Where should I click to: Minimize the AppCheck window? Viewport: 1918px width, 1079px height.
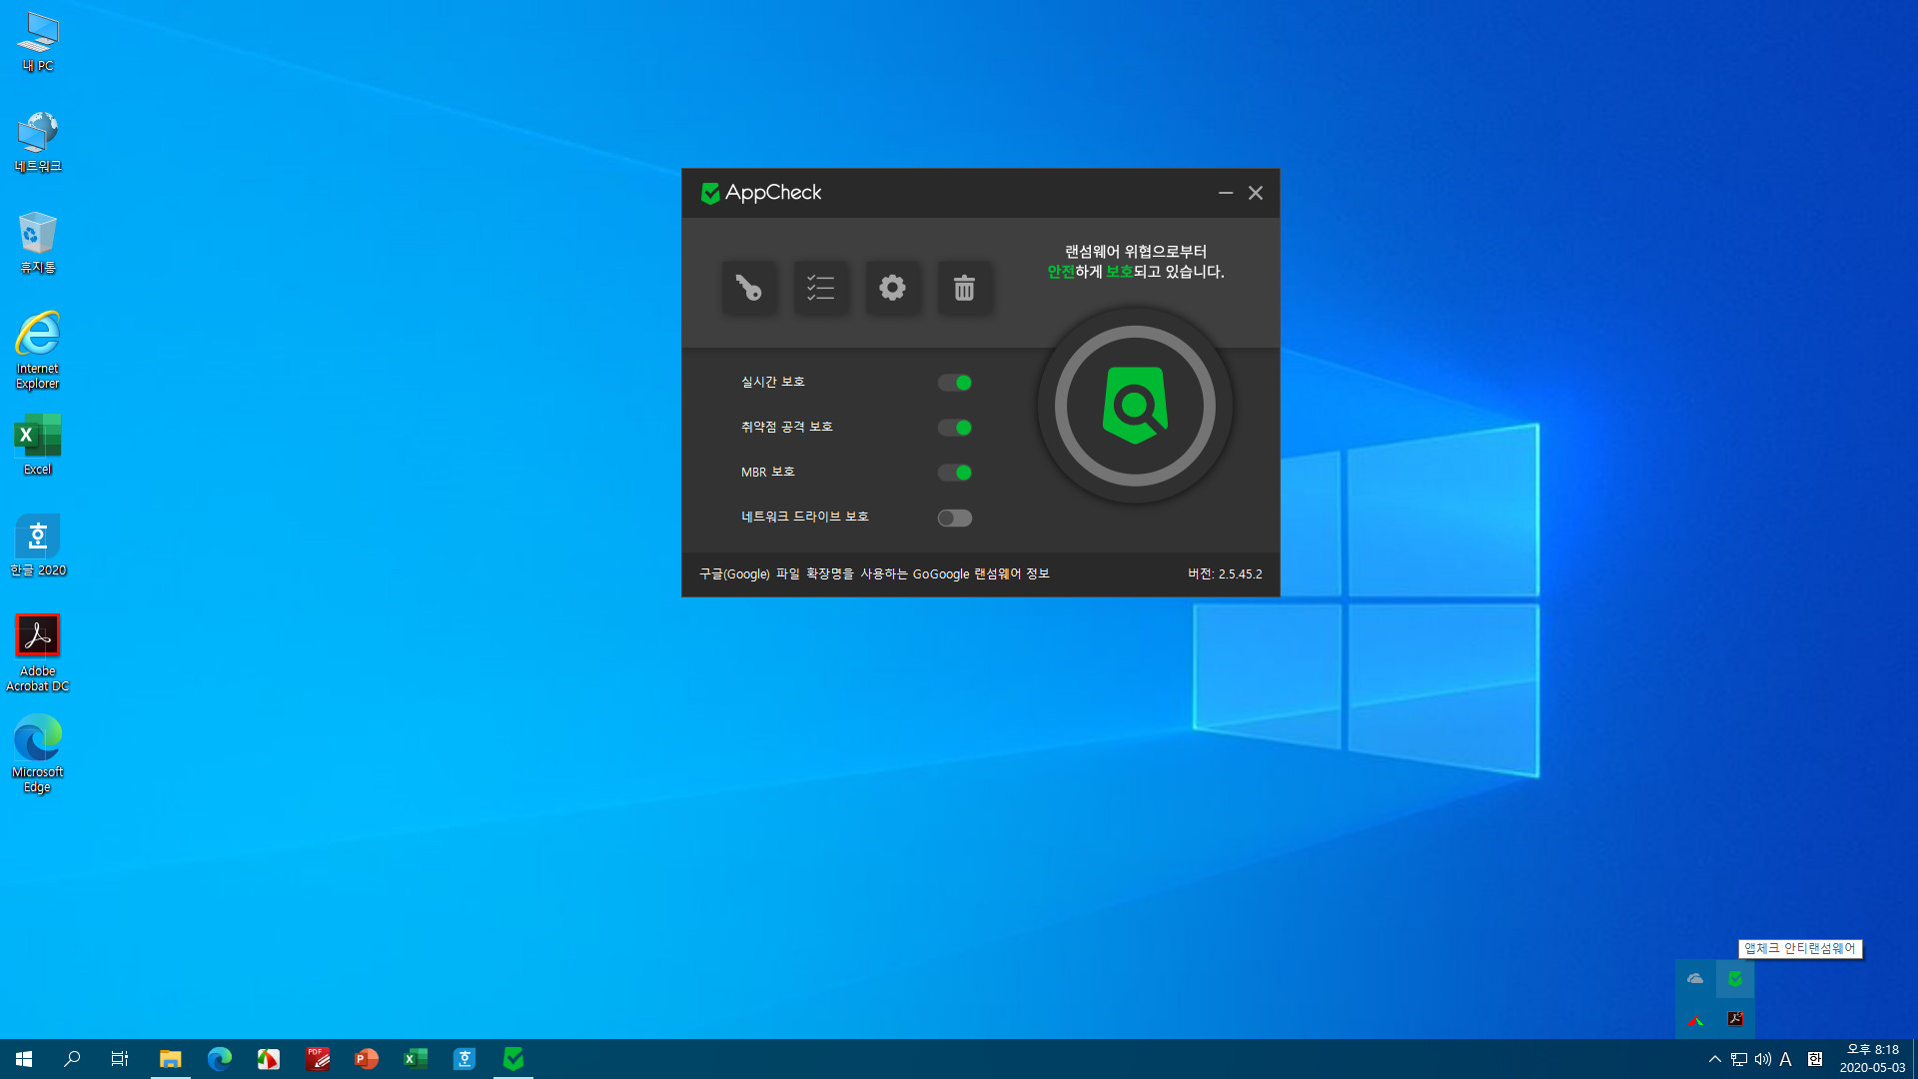(x=1226, y=193)
